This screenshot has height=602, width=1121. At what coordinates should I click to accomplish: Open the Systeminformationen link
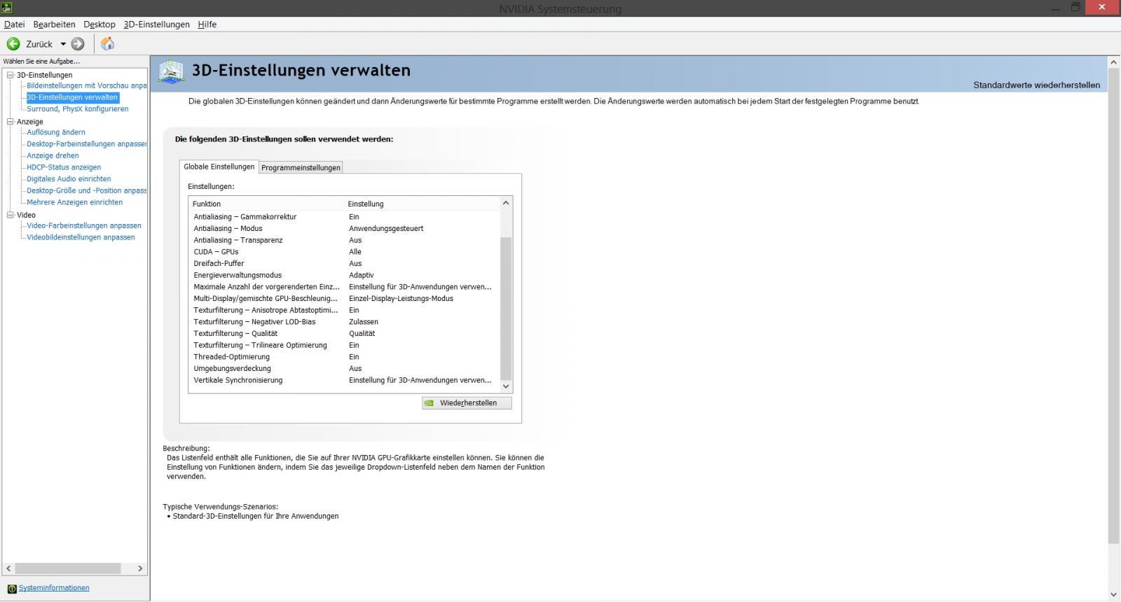click(x=54, y=588)
